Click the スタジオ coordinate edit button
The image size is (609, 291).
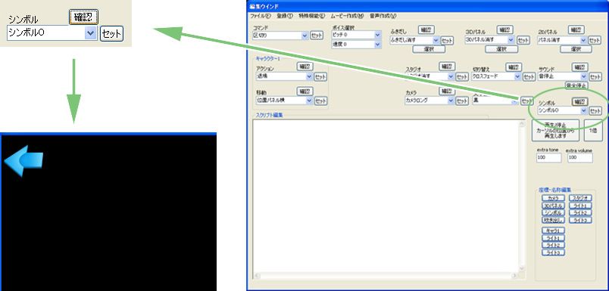click(581, 198)
